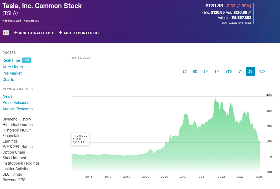The width and height of the screenshot is (280, 189).
Task: Open the News link
Action: click(7, 96)
